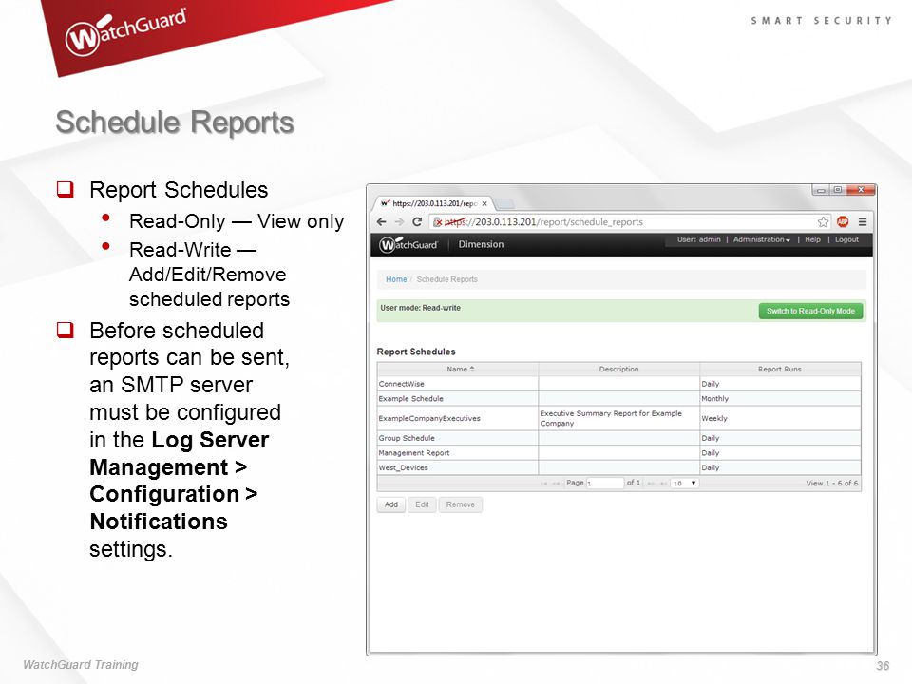Select the Group Schedule row
912x684 pixels.
point(618,438)
